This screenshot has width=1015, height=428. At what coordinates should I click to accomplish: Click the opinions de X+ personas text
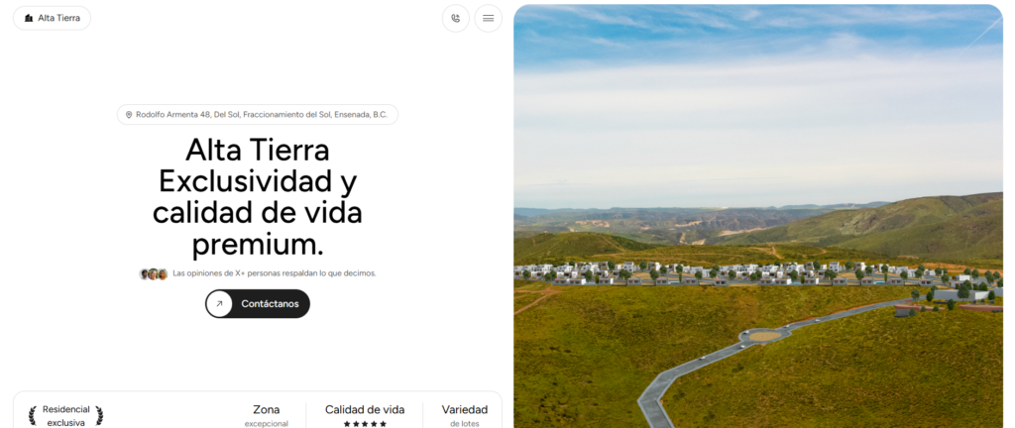(x=275, y=273)
